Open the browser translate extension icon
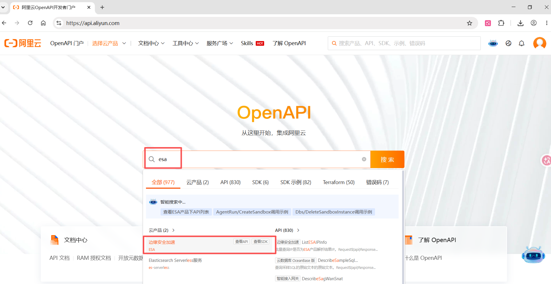This screenshot has width=551, height=284. 488,23
